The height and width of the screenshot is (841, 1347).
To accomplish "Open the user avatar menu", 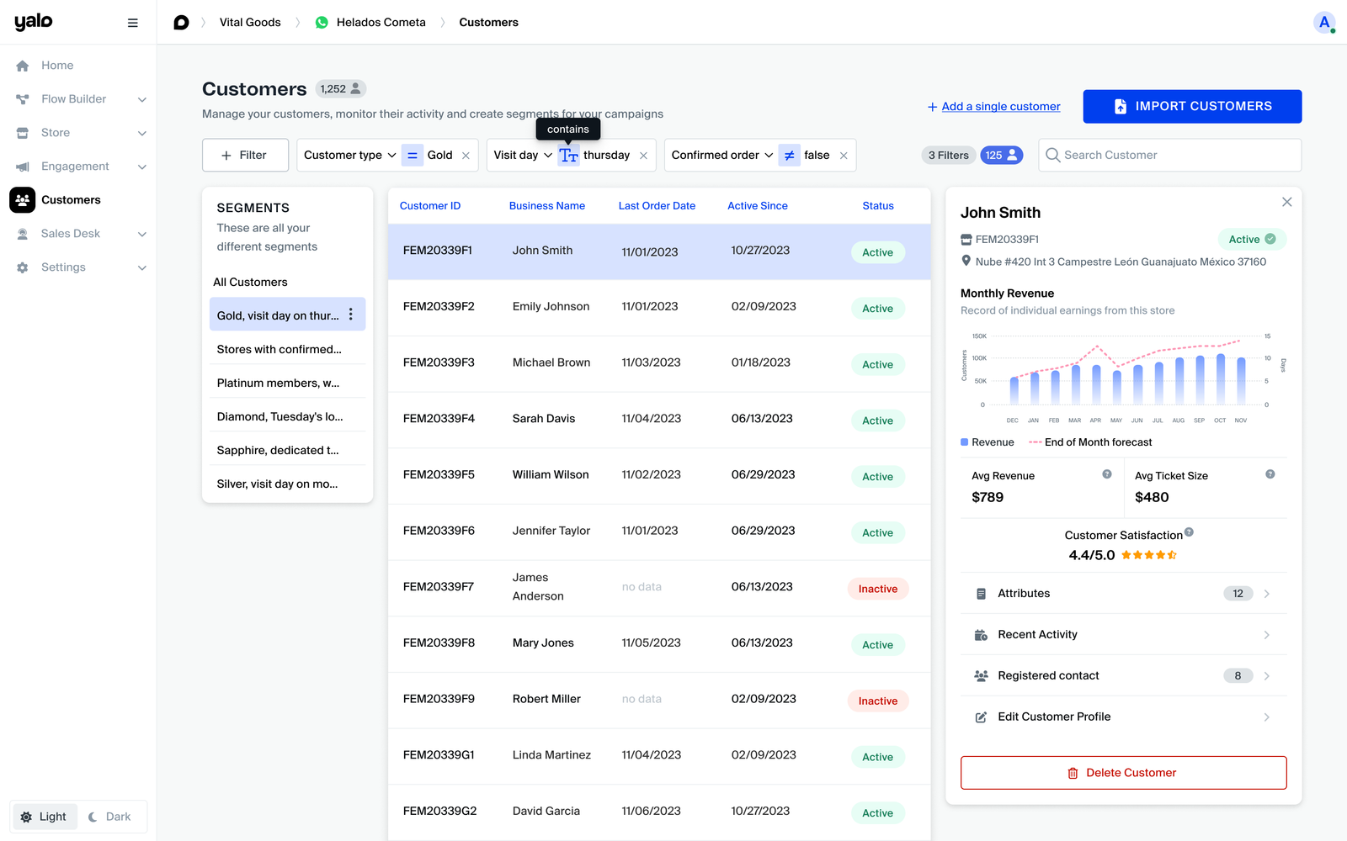I will click(x=1324, y=23).
